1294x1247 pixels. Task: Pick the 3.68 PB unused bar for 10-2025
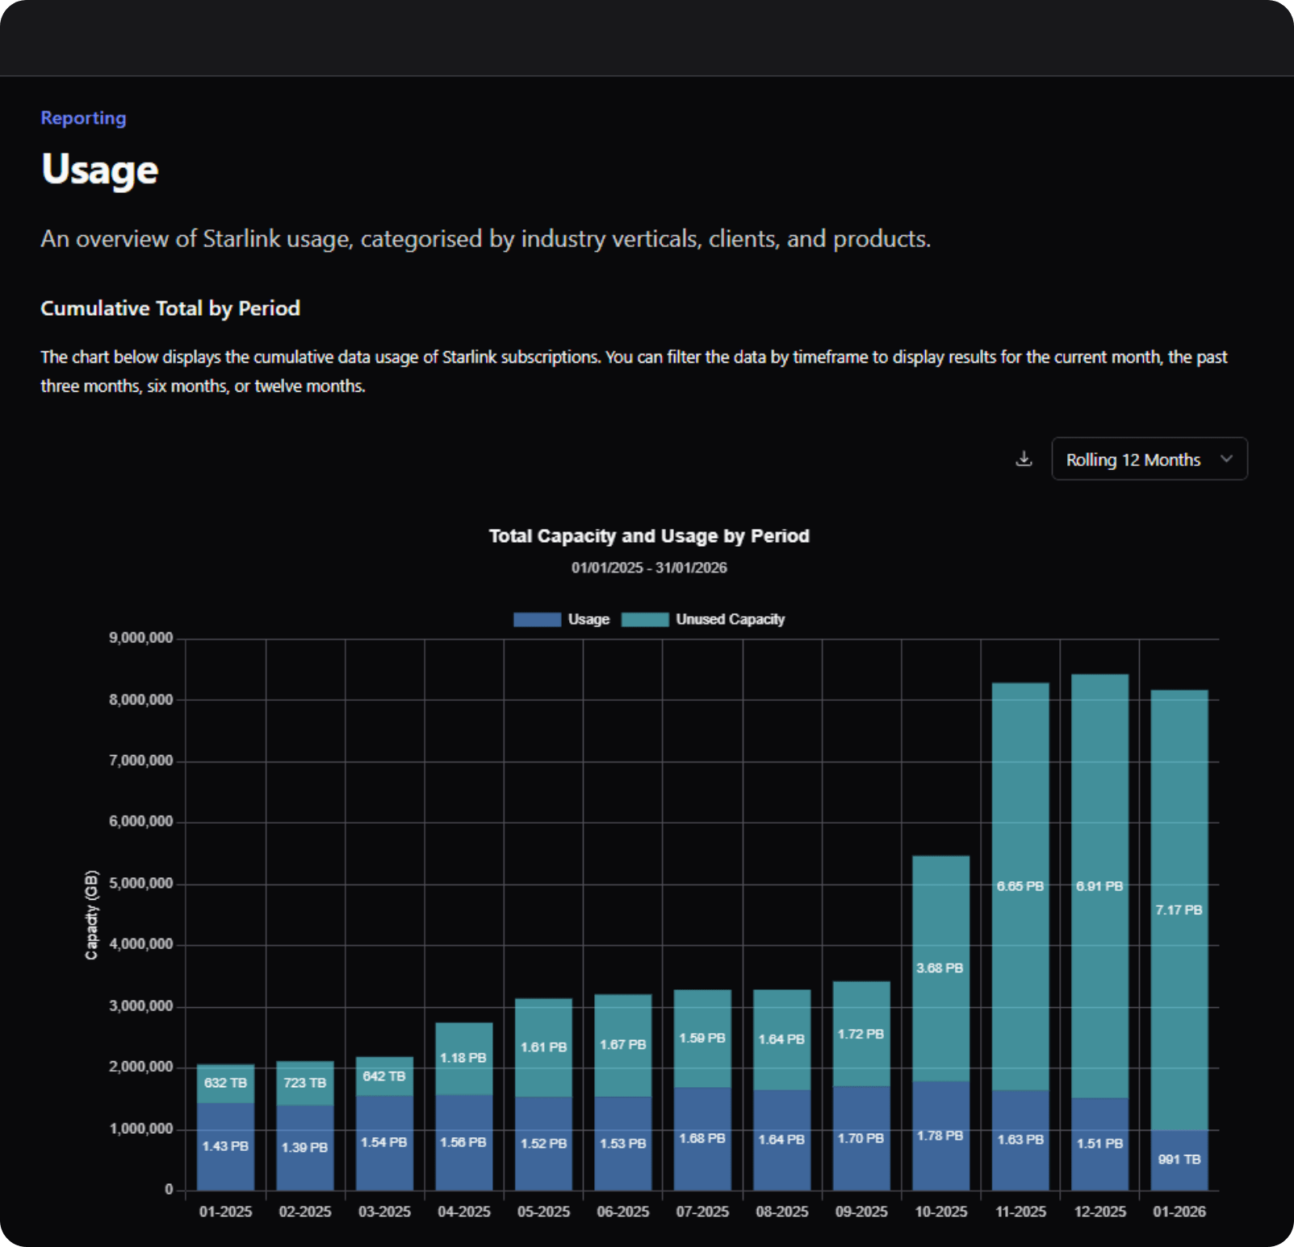pyautogui.click(x=940, y=968)
